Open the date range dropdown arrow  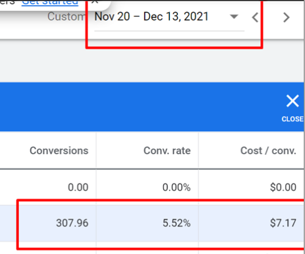pos(234,16)
